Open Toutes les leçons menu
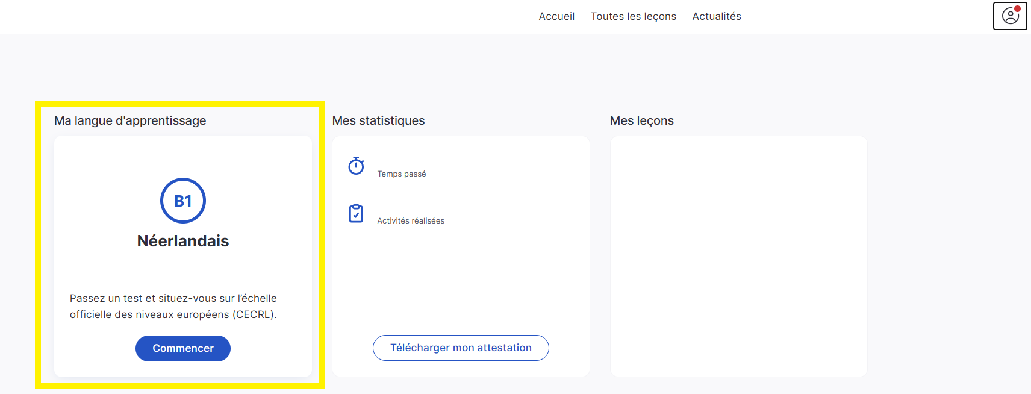Image resolution: width=1031 pixels, height=394 pixels. coord(634,16)
